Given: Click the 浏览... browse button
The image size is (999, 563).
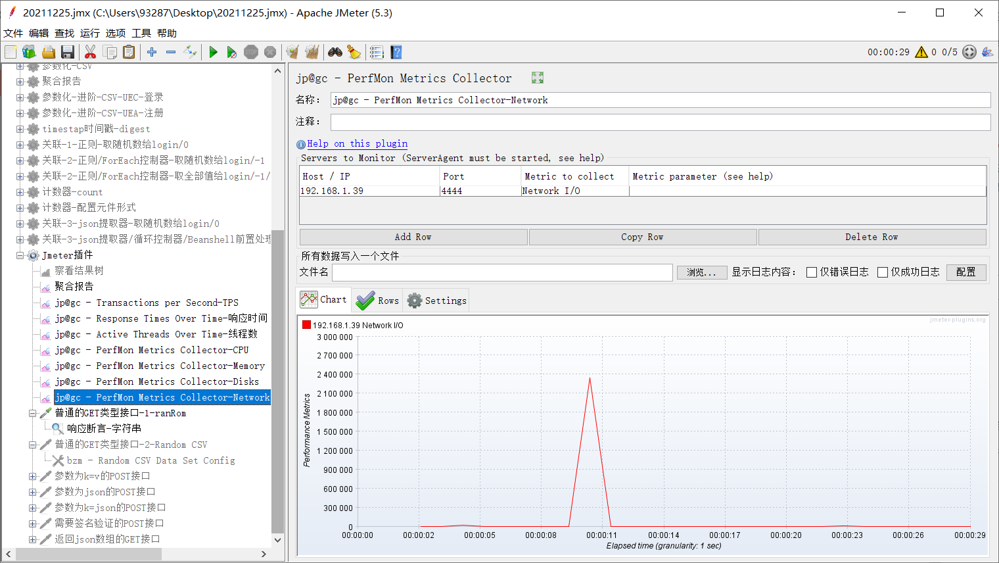Looking at the screenshot, I should point(702,272).
